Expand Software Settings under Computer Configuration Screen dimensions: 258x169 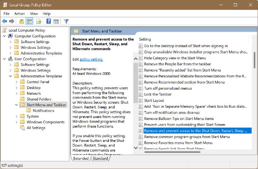tap(10, 42)
